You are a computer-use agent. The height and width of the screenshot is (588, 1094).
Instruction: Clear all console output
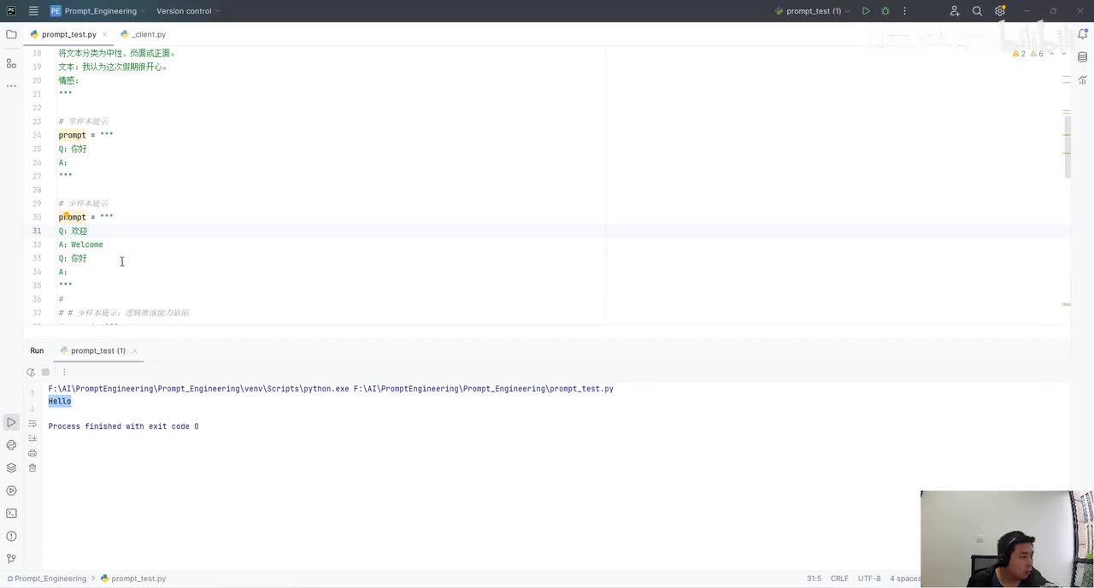coord(32,467)
